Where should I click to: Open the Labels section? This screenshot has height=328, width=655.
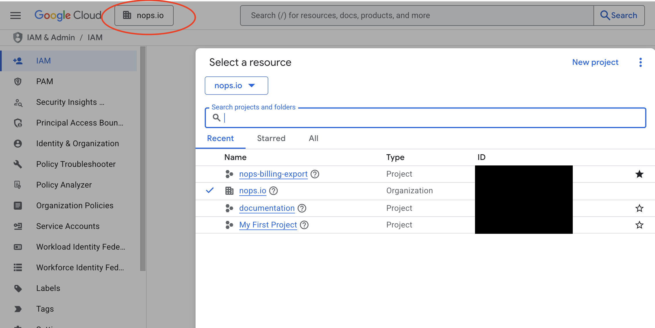pos(48,288)
